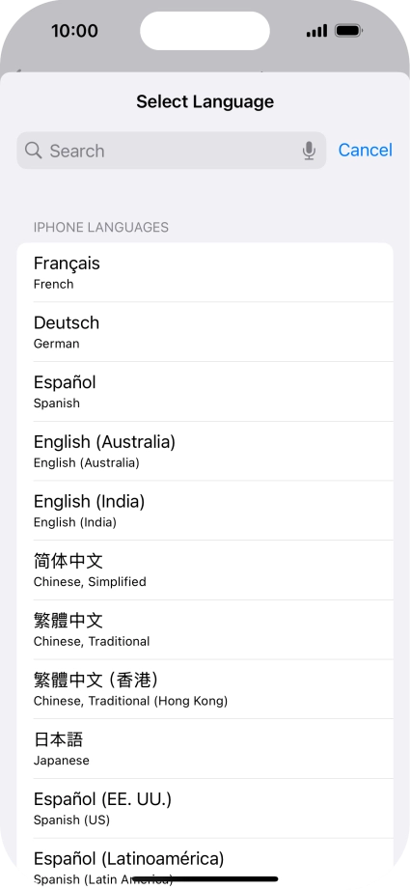410x890 pixels.
Task: Click the Cancel button
Action: pos(366,150)
